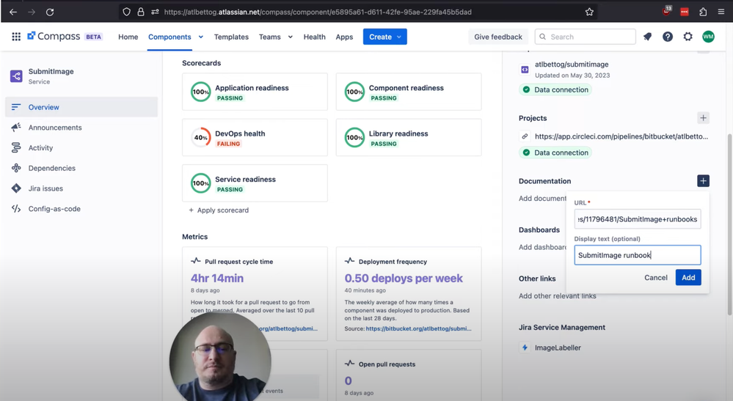Select Overview in the sidebar
This screenshot has height=401, width=733.
click(x=81, y=107)
